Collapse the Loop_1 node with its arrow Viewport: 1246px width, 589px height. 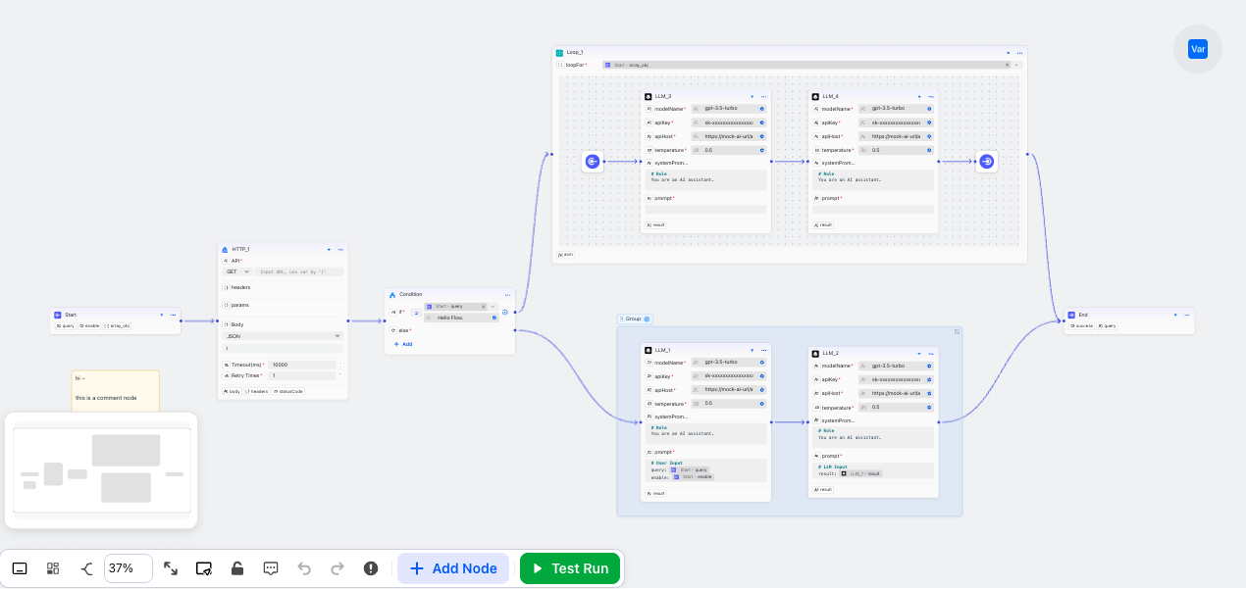click(1008, 53)
